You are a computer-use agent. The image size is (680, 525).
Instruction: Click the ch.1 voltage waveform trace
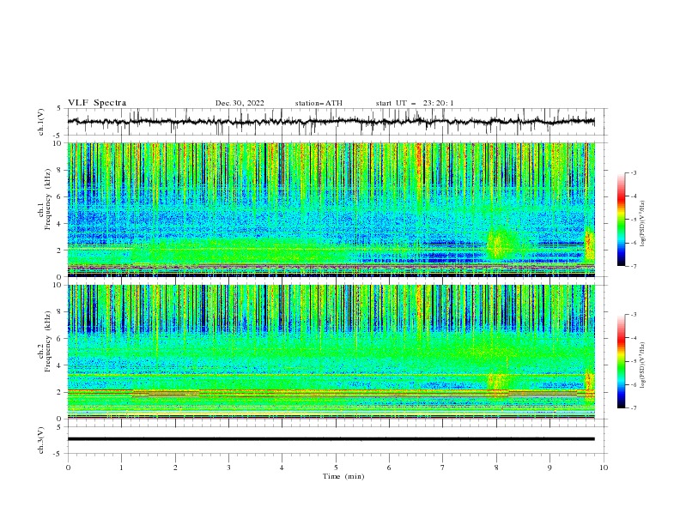pyautogui.click(x=331, y=122)
